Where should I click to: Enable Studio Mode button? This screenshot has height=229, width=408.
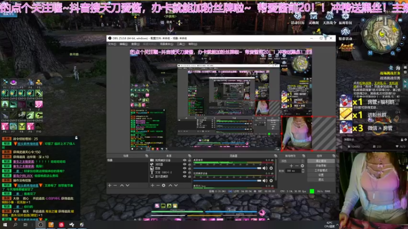321,170
